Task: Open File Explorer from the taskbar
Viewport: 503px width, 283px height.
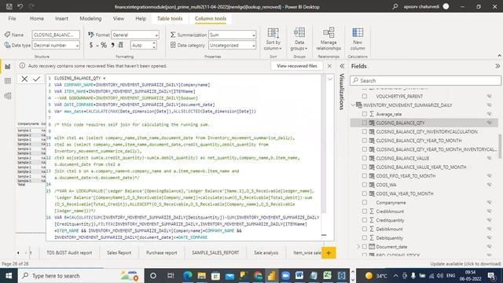Action: (202, 276)
